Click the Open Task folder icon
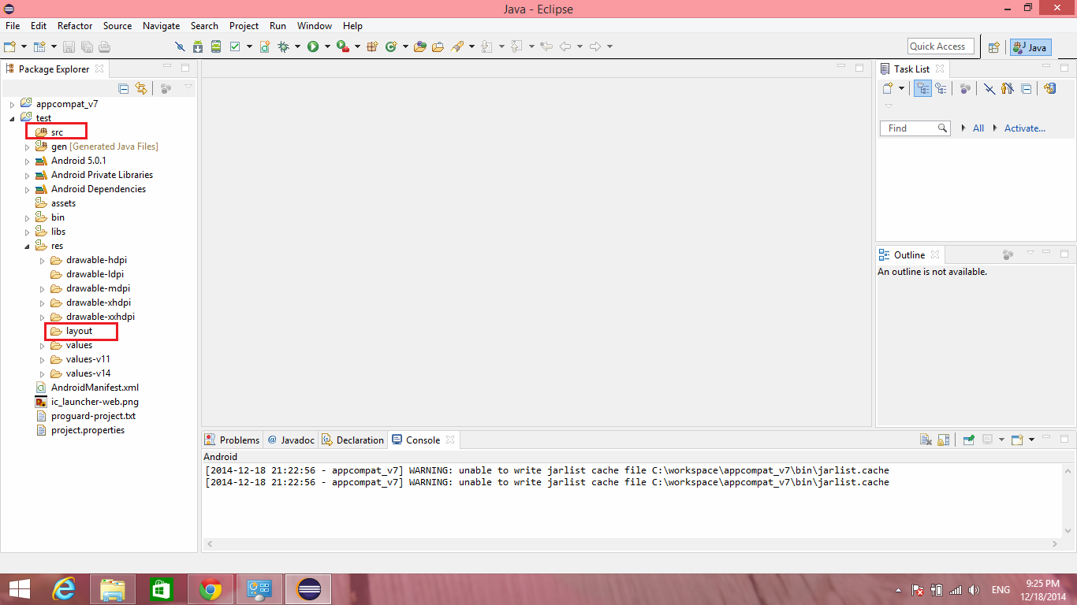Screen dimensions: 1077x605 pos(438,46)
